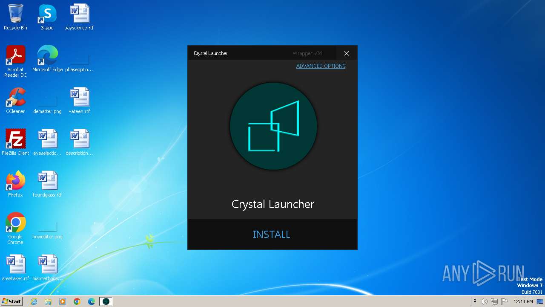Select the FileZilla Client shortcut
This screenshot has height=307, width=545.
(15, 142)
